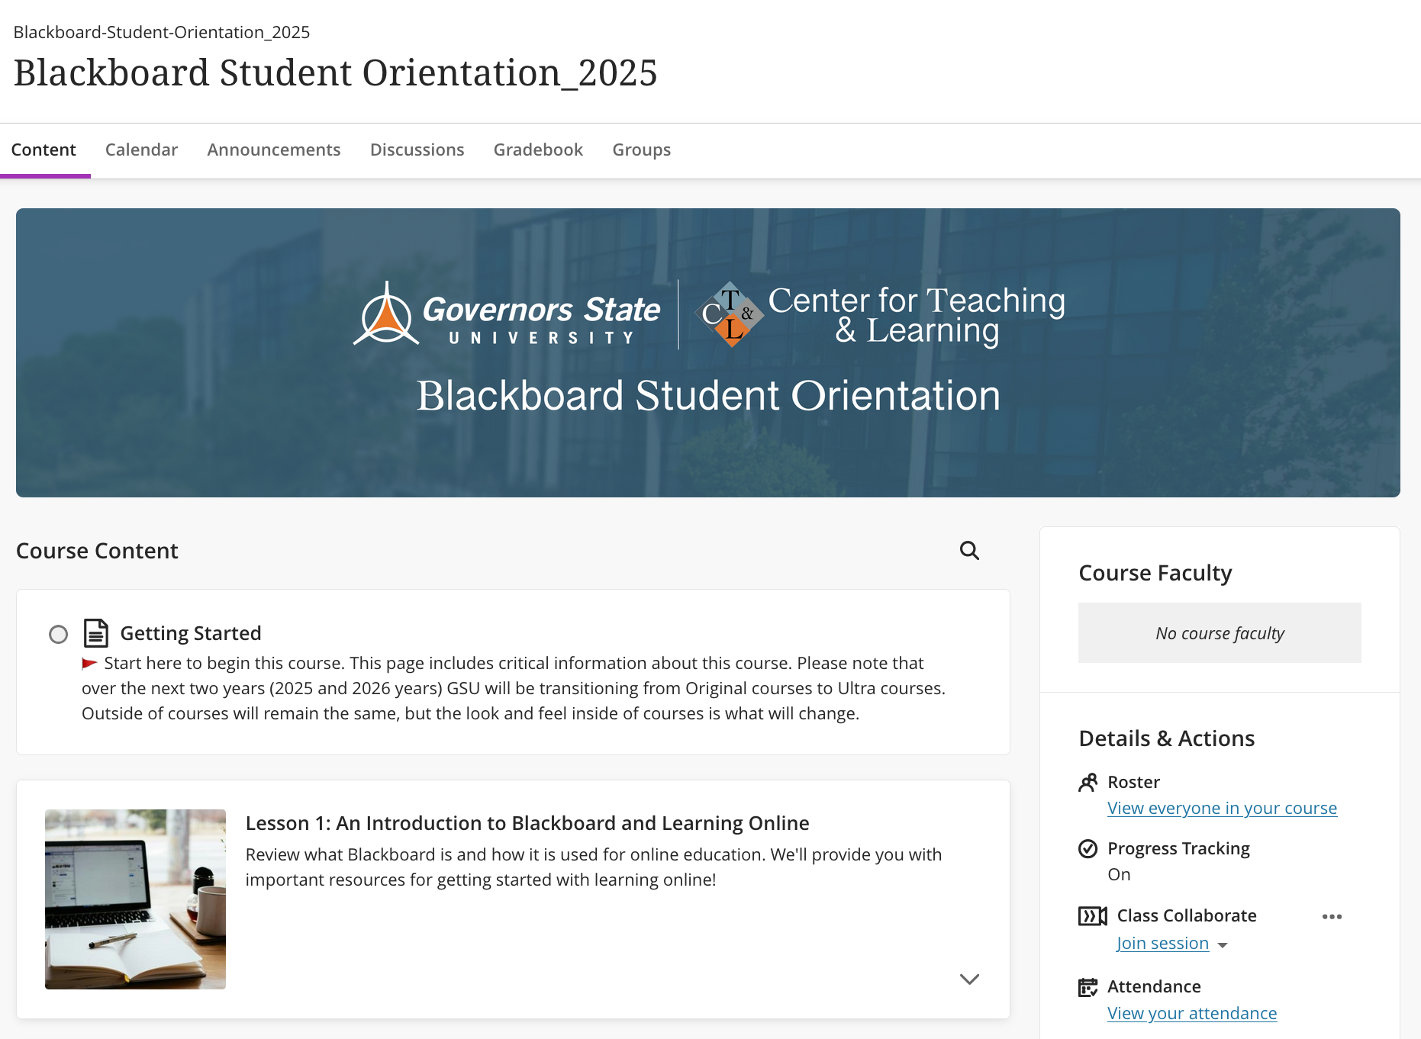Click the Roster people icon
1421x1039 pixels.
pyautogui.click(x=1087, y=783)
